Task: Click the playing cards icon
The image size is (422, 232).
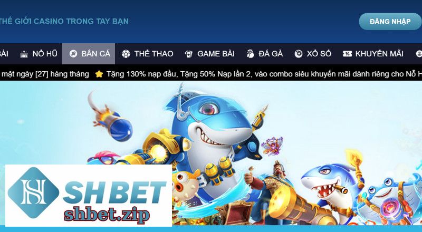Action: (189, 54)
